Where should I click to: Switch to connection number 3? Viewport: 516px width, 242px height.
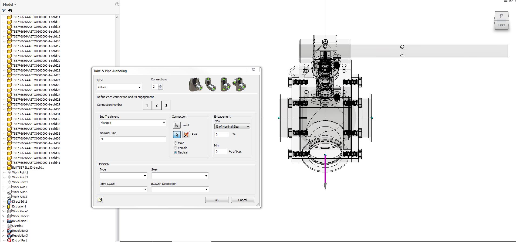pos(166,105)
